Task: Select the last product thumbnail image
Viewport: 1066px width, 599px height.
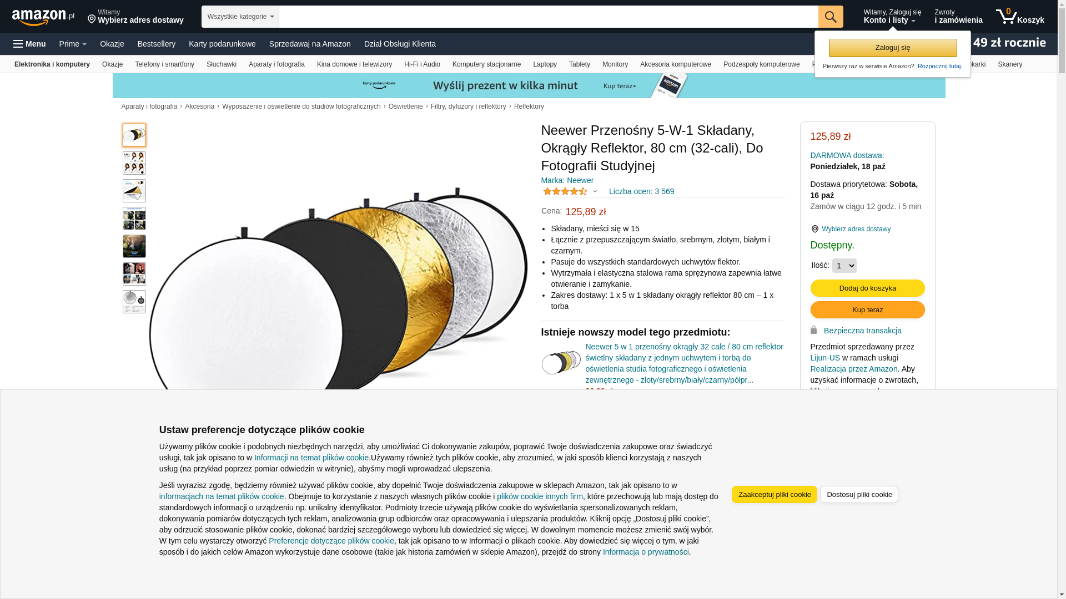Action: click(x=134, y=302)
